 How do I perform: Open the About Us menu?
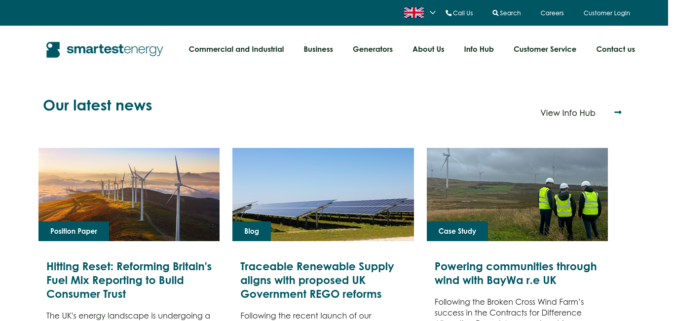428,49
